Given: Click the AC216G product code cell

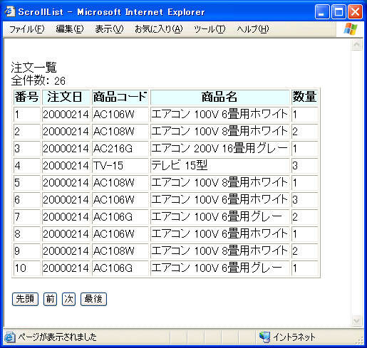Looking at the screenshot, I should coord(120,149).
